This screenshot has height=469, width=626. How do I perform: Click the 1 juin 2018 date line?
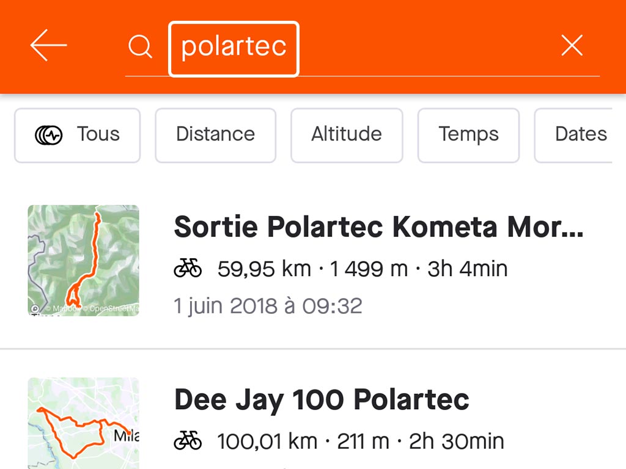pos(268,307)
